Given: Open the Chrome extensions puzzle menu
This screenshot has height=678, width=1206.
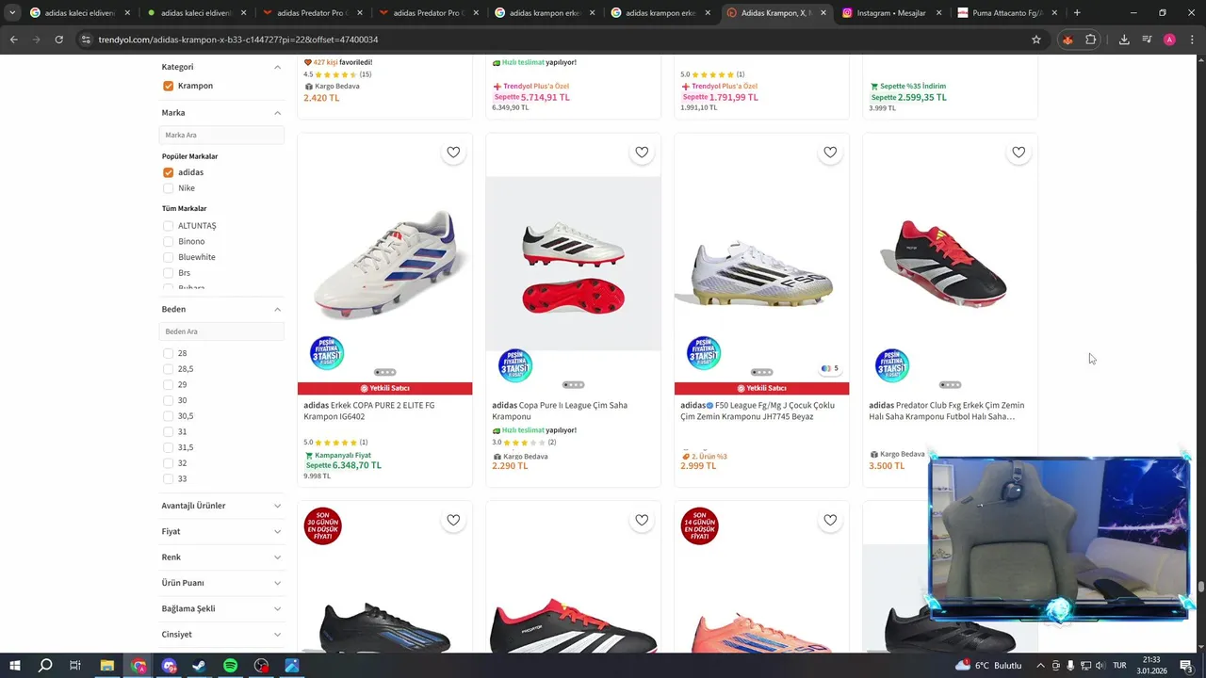Looking at the screenshot, I should tap(1091, 40).
